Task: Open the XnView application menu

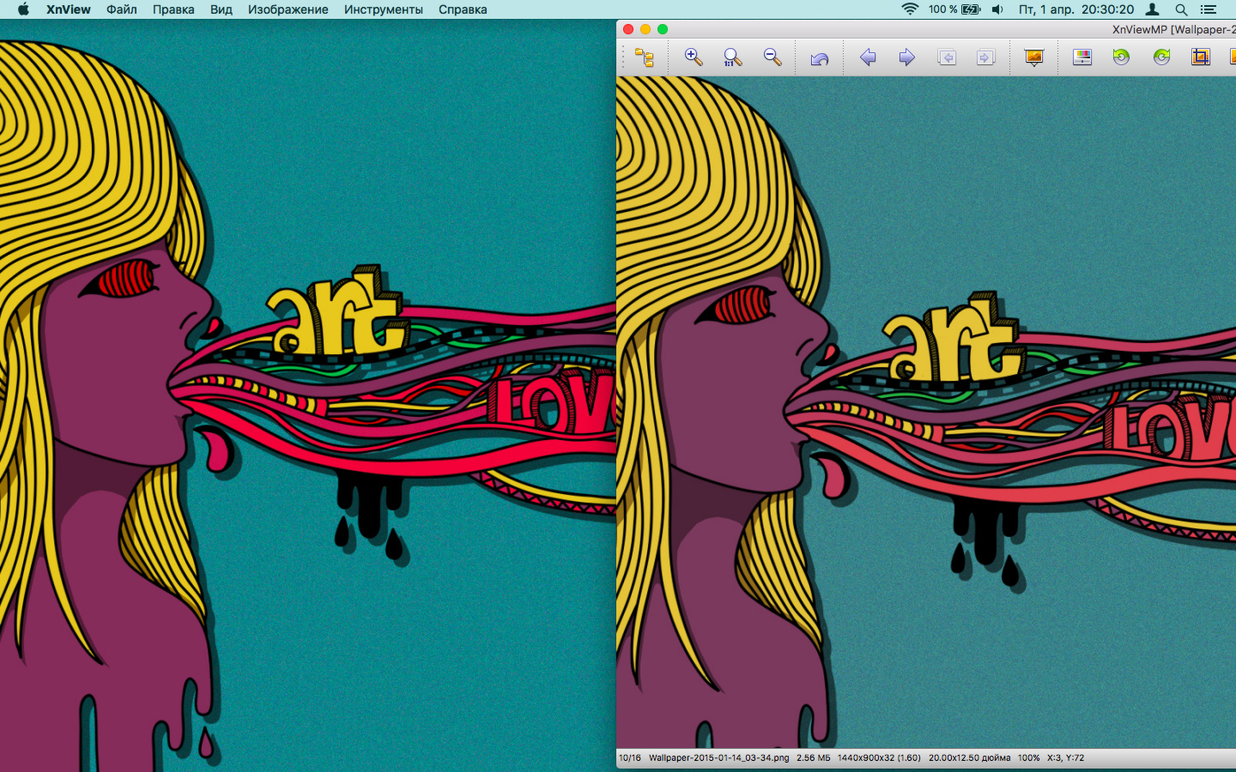Action: 69,9
